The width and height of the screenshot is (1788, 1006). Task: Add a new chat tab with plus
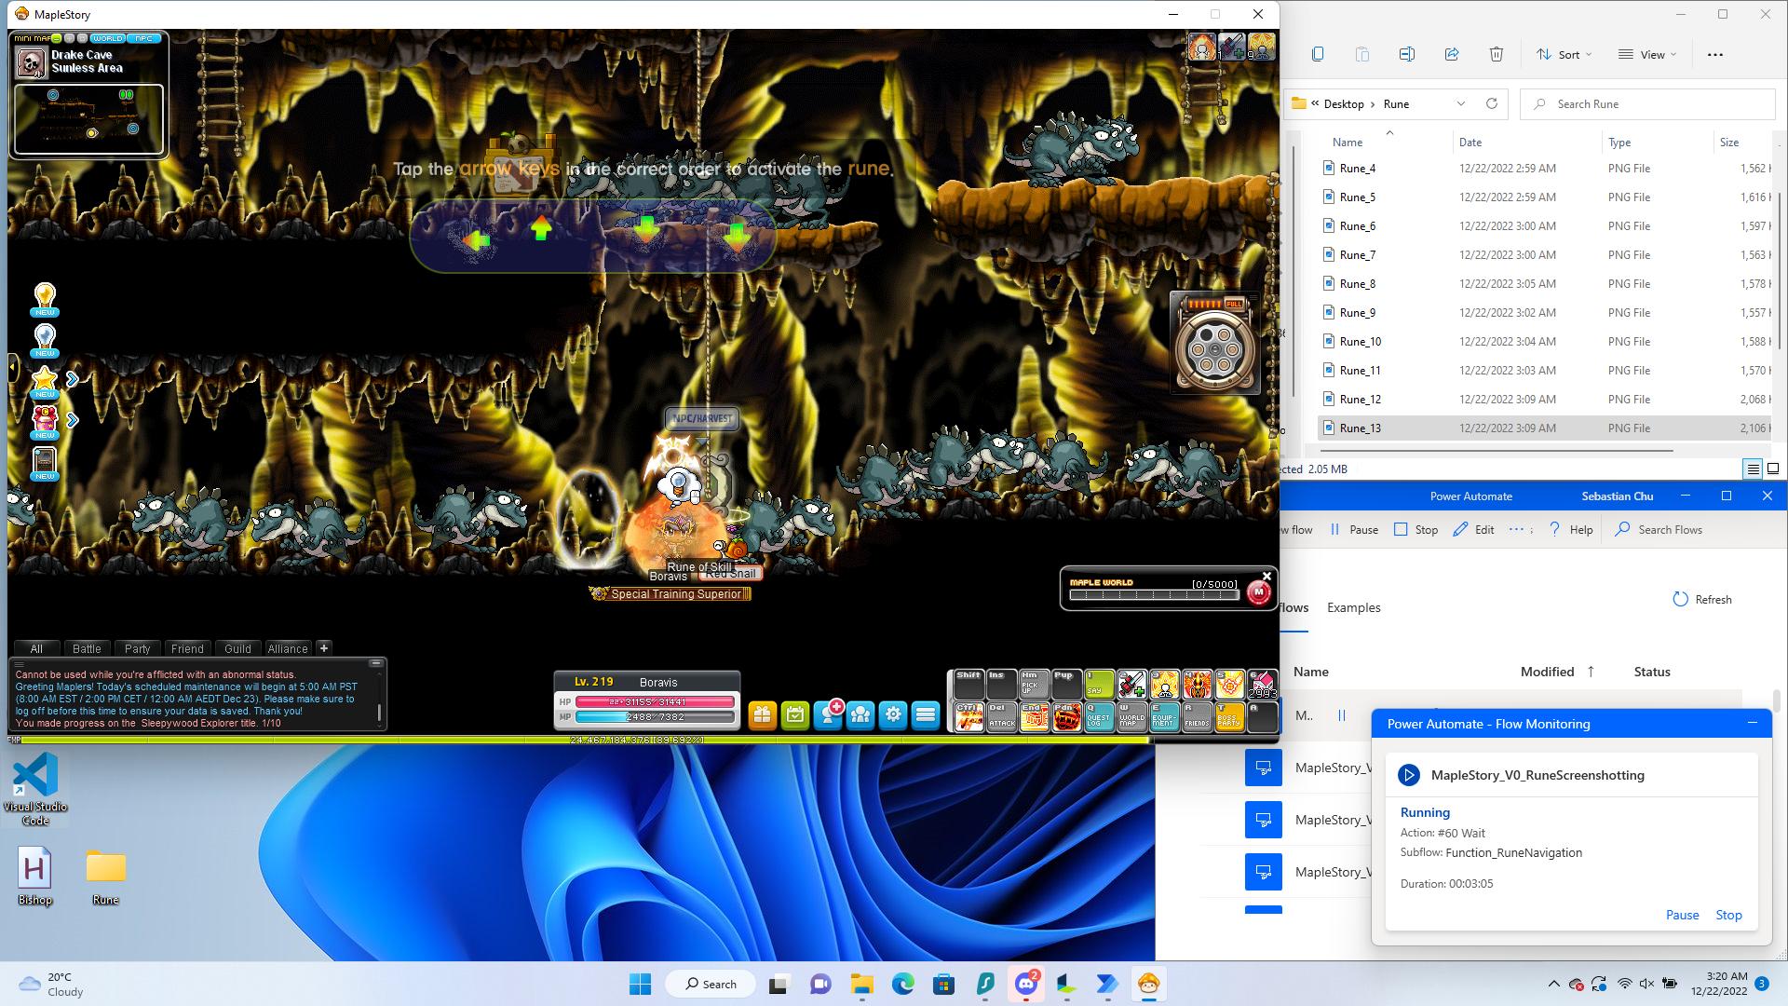click(x=324, y=647)
